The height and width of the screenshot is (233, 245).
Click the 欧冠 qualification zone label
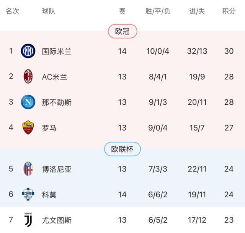click(x=122, y=31)
